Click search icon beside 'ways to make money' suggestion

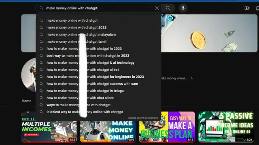pos(41,105)
